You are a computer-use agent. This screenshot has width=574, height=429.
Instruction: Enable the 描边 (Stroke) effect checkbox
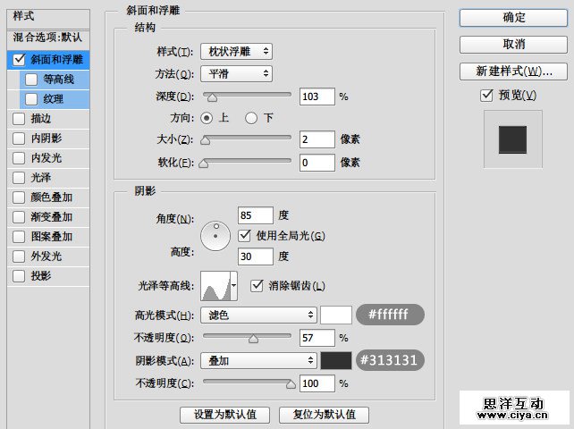click(19, 118)
